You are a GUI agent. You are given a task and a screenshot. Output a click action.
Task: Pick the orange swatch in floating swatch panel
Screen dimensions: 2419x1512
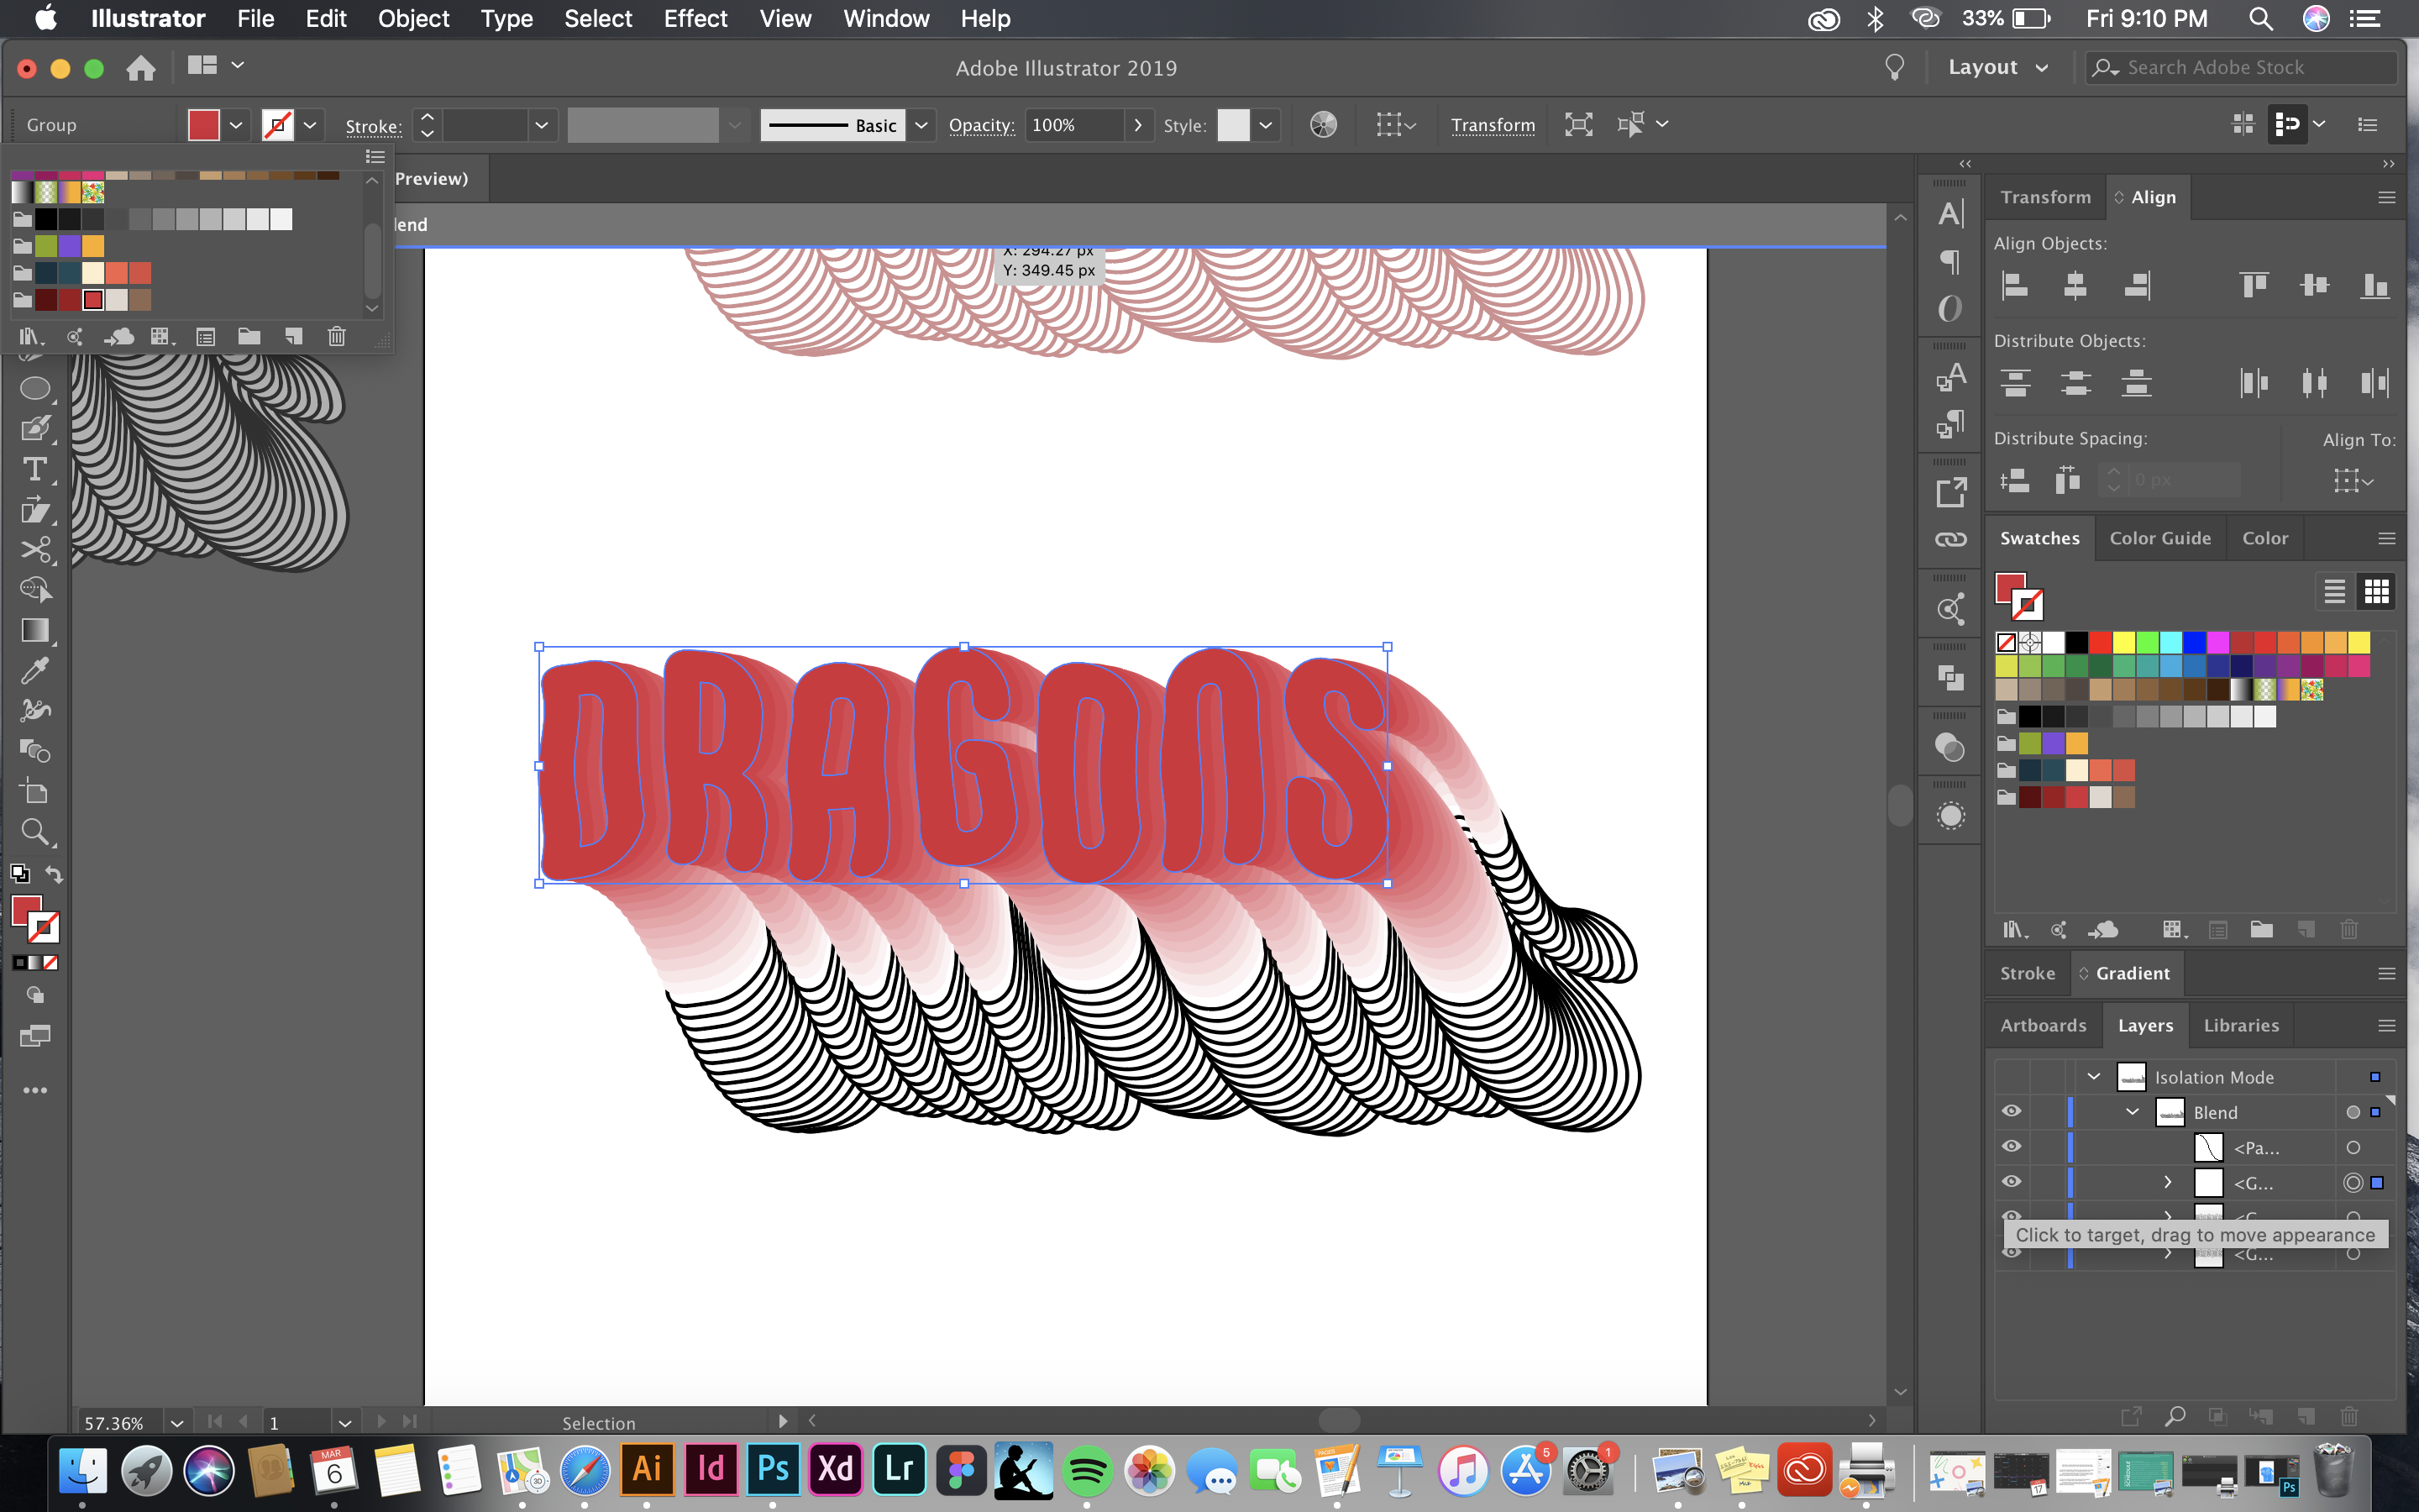pyautogui.click(x=93, y=246)
